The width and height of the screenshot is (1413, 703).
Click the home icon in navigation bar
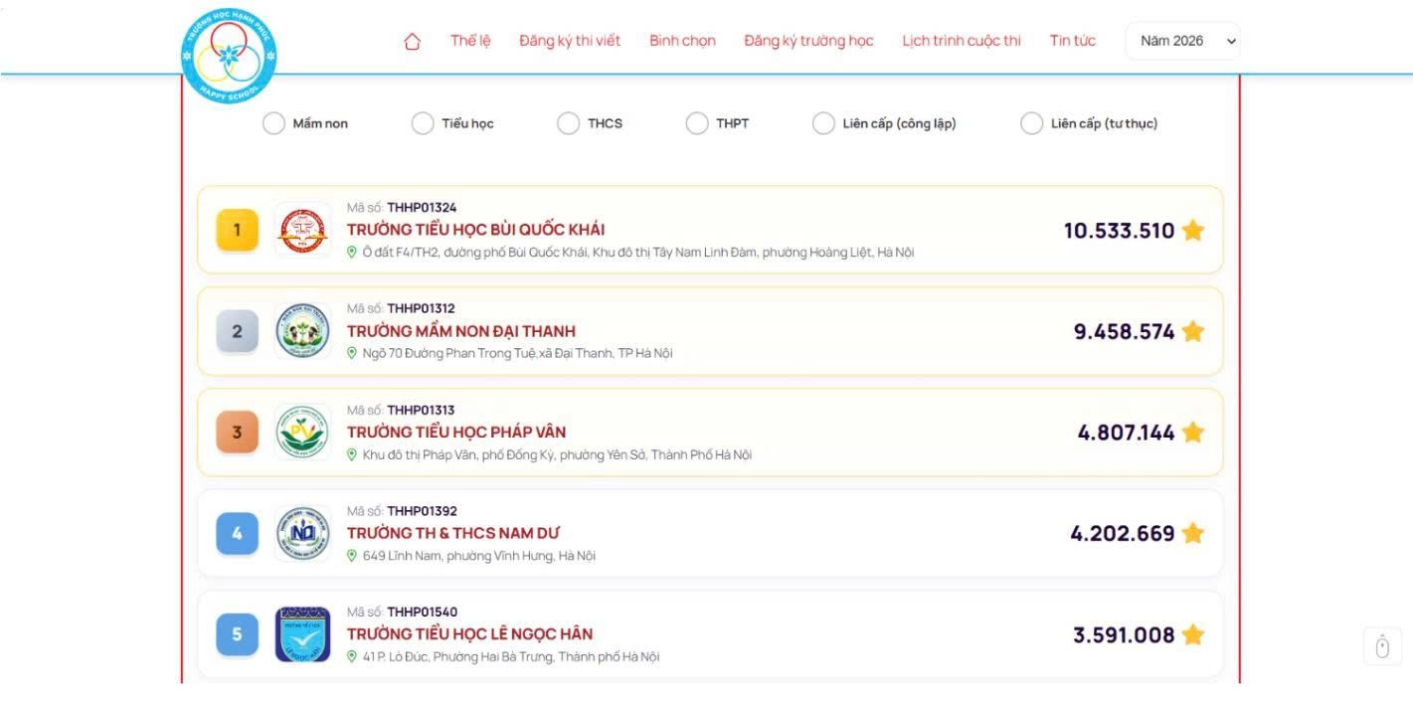click(x=412, y=41)
